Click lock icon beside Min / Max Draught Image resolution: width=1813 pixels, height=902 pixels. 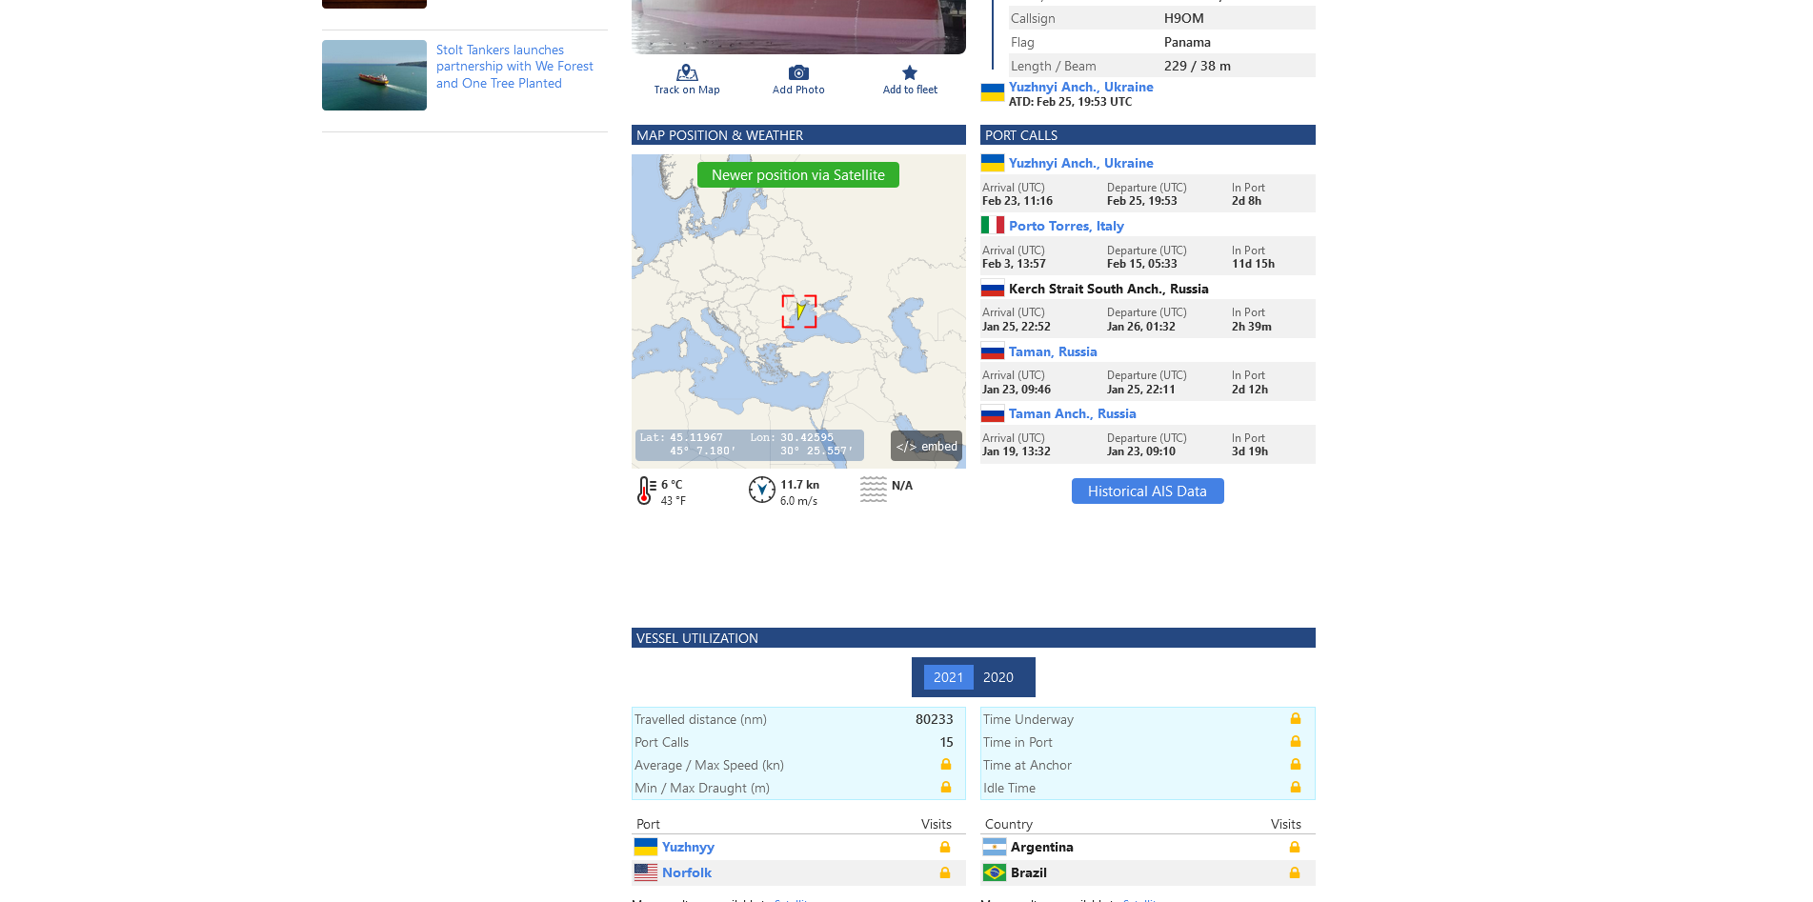(x=946, y=788)
